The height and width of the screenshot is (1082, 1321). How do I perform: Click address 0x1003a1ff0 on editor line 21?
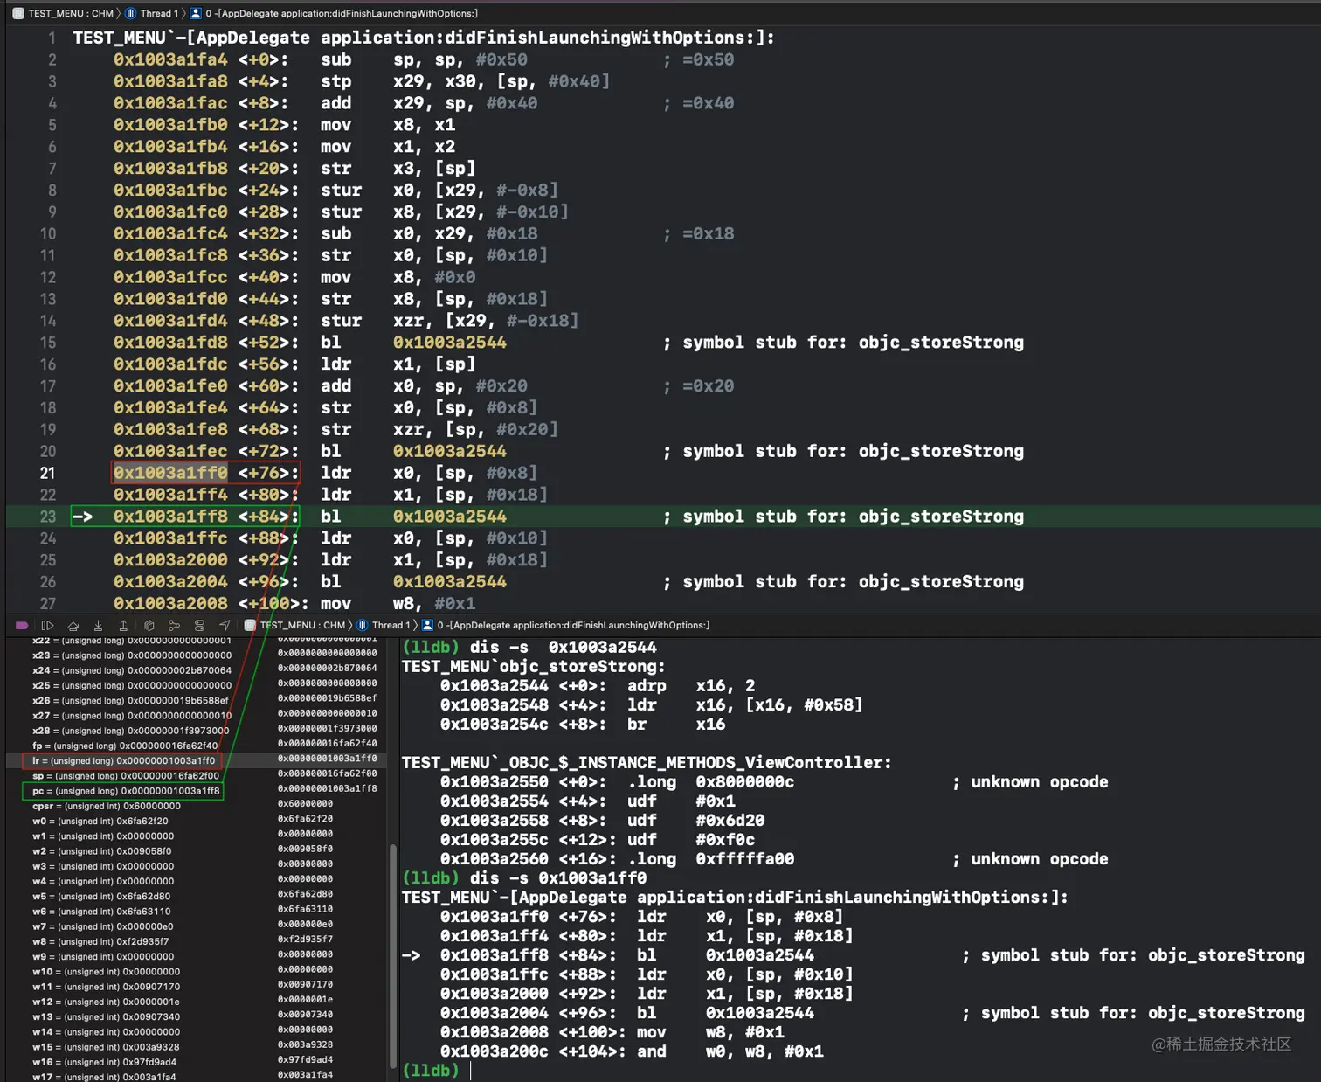(x=170, y=473)
